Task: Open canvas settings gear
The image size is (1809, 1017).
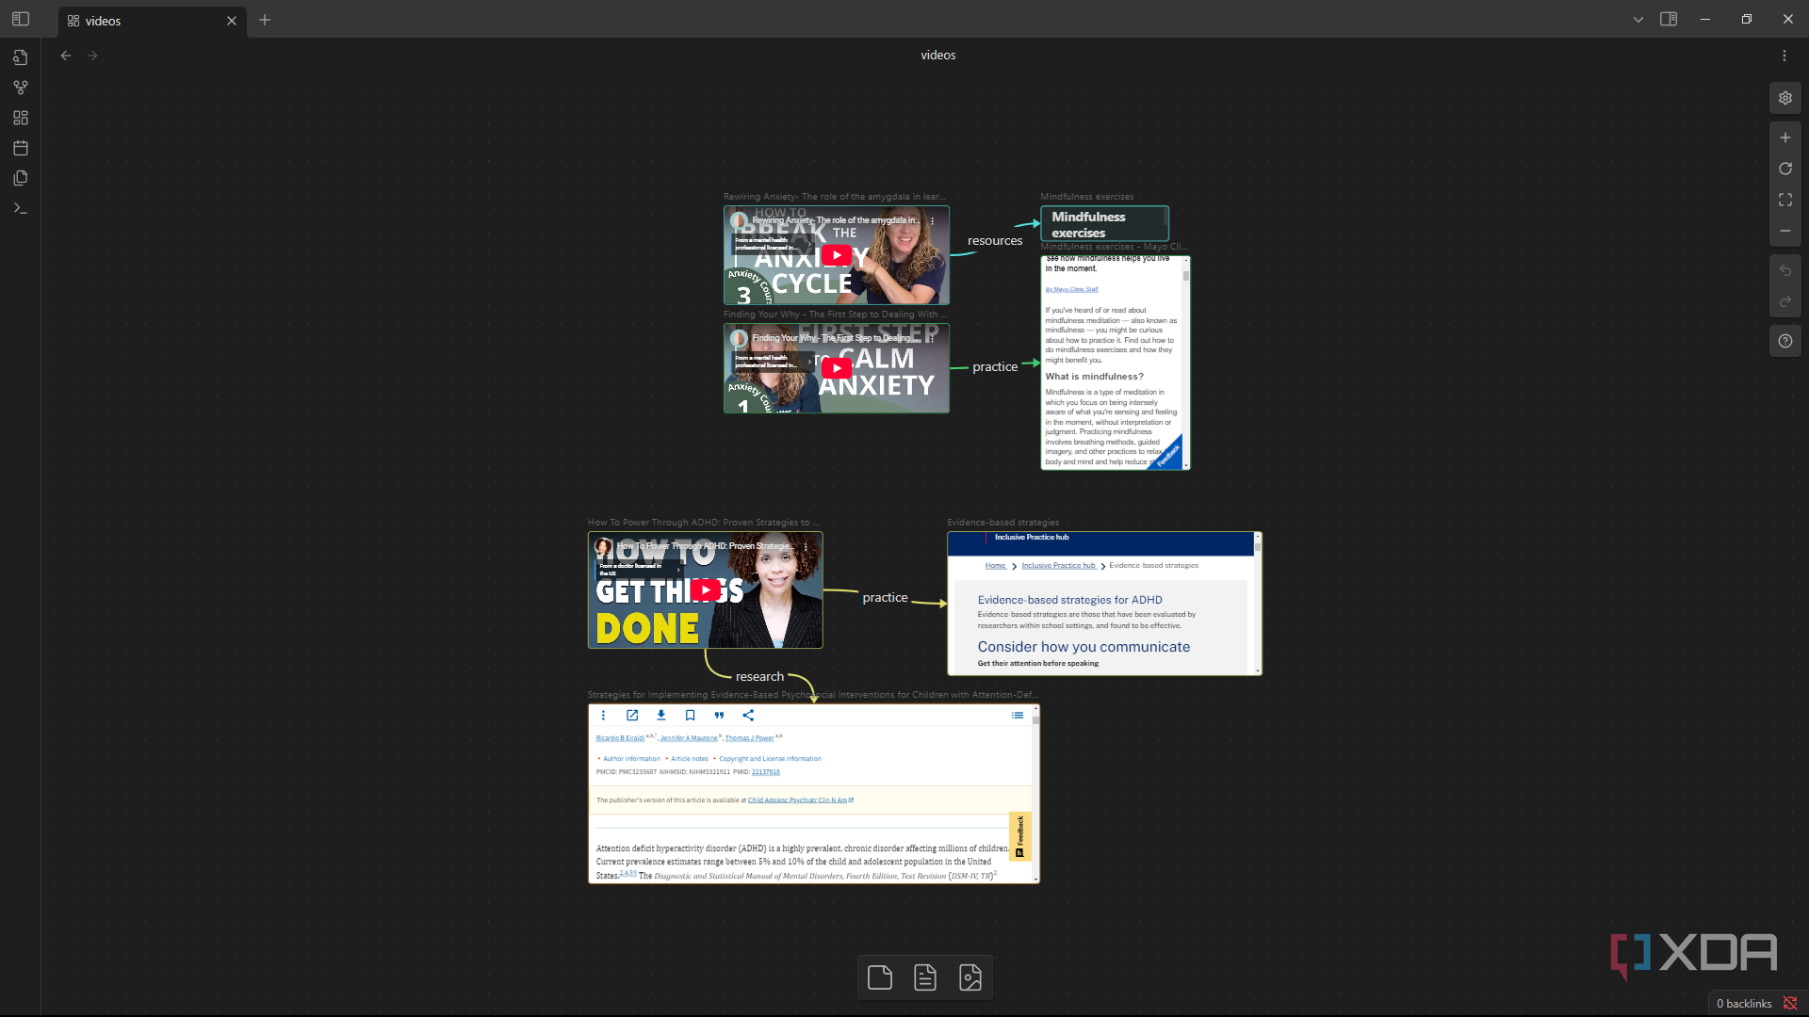Action: pos(1785,98)
